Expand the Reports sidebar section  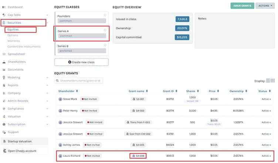[x=47, y=85]
